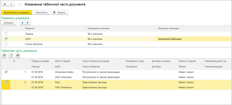The height and width of the screenshot is (105, 232).
Task: Tick the Статья оборотов checkbox
Action: [6, 44]
